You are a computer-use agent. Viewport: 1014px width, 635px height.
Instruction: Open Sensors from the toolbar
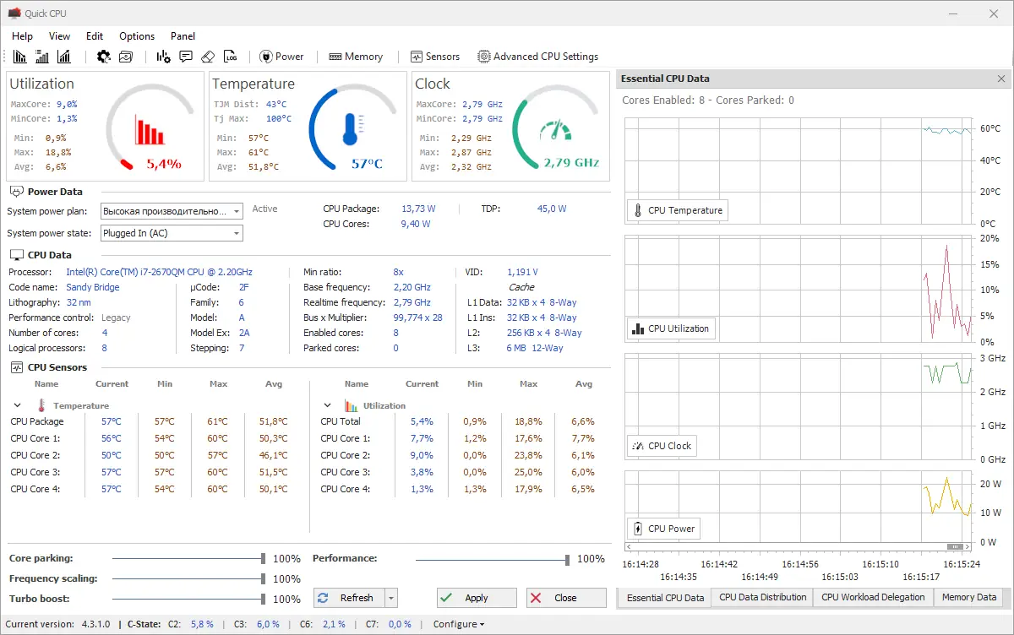coord(434,57)
